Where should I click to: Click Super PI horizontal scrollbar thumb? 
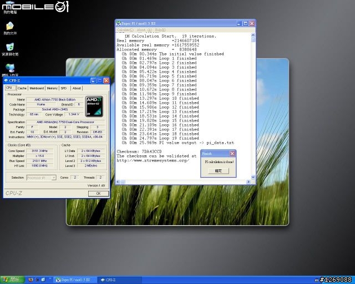[123, 181]
